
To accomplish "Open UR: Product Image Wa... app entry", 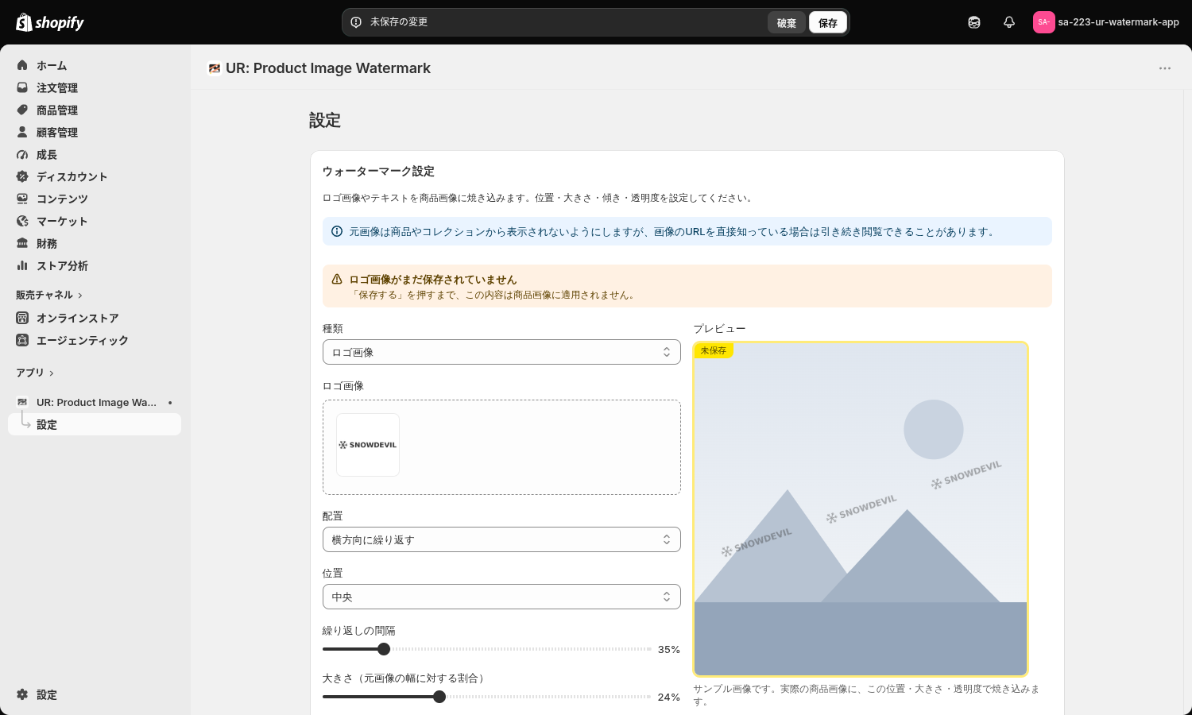I will [x=95, y=402].
